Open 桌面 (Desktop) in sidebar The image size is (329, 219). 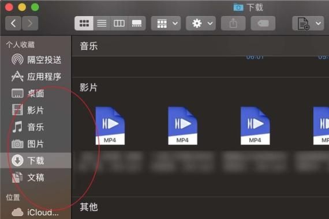tap(36, 93)
